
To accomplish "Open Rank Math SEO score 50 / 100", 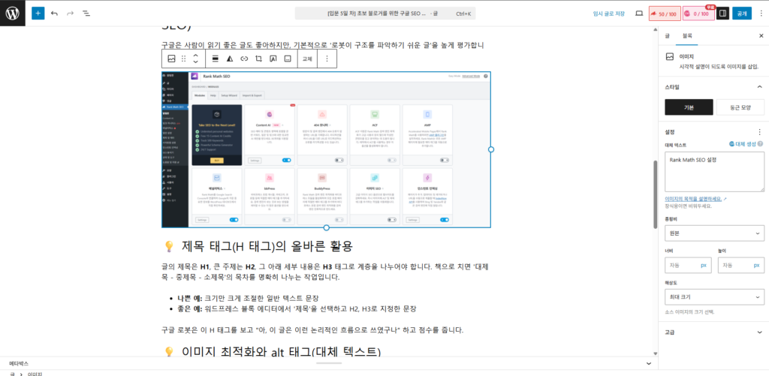I will [664, 14].
